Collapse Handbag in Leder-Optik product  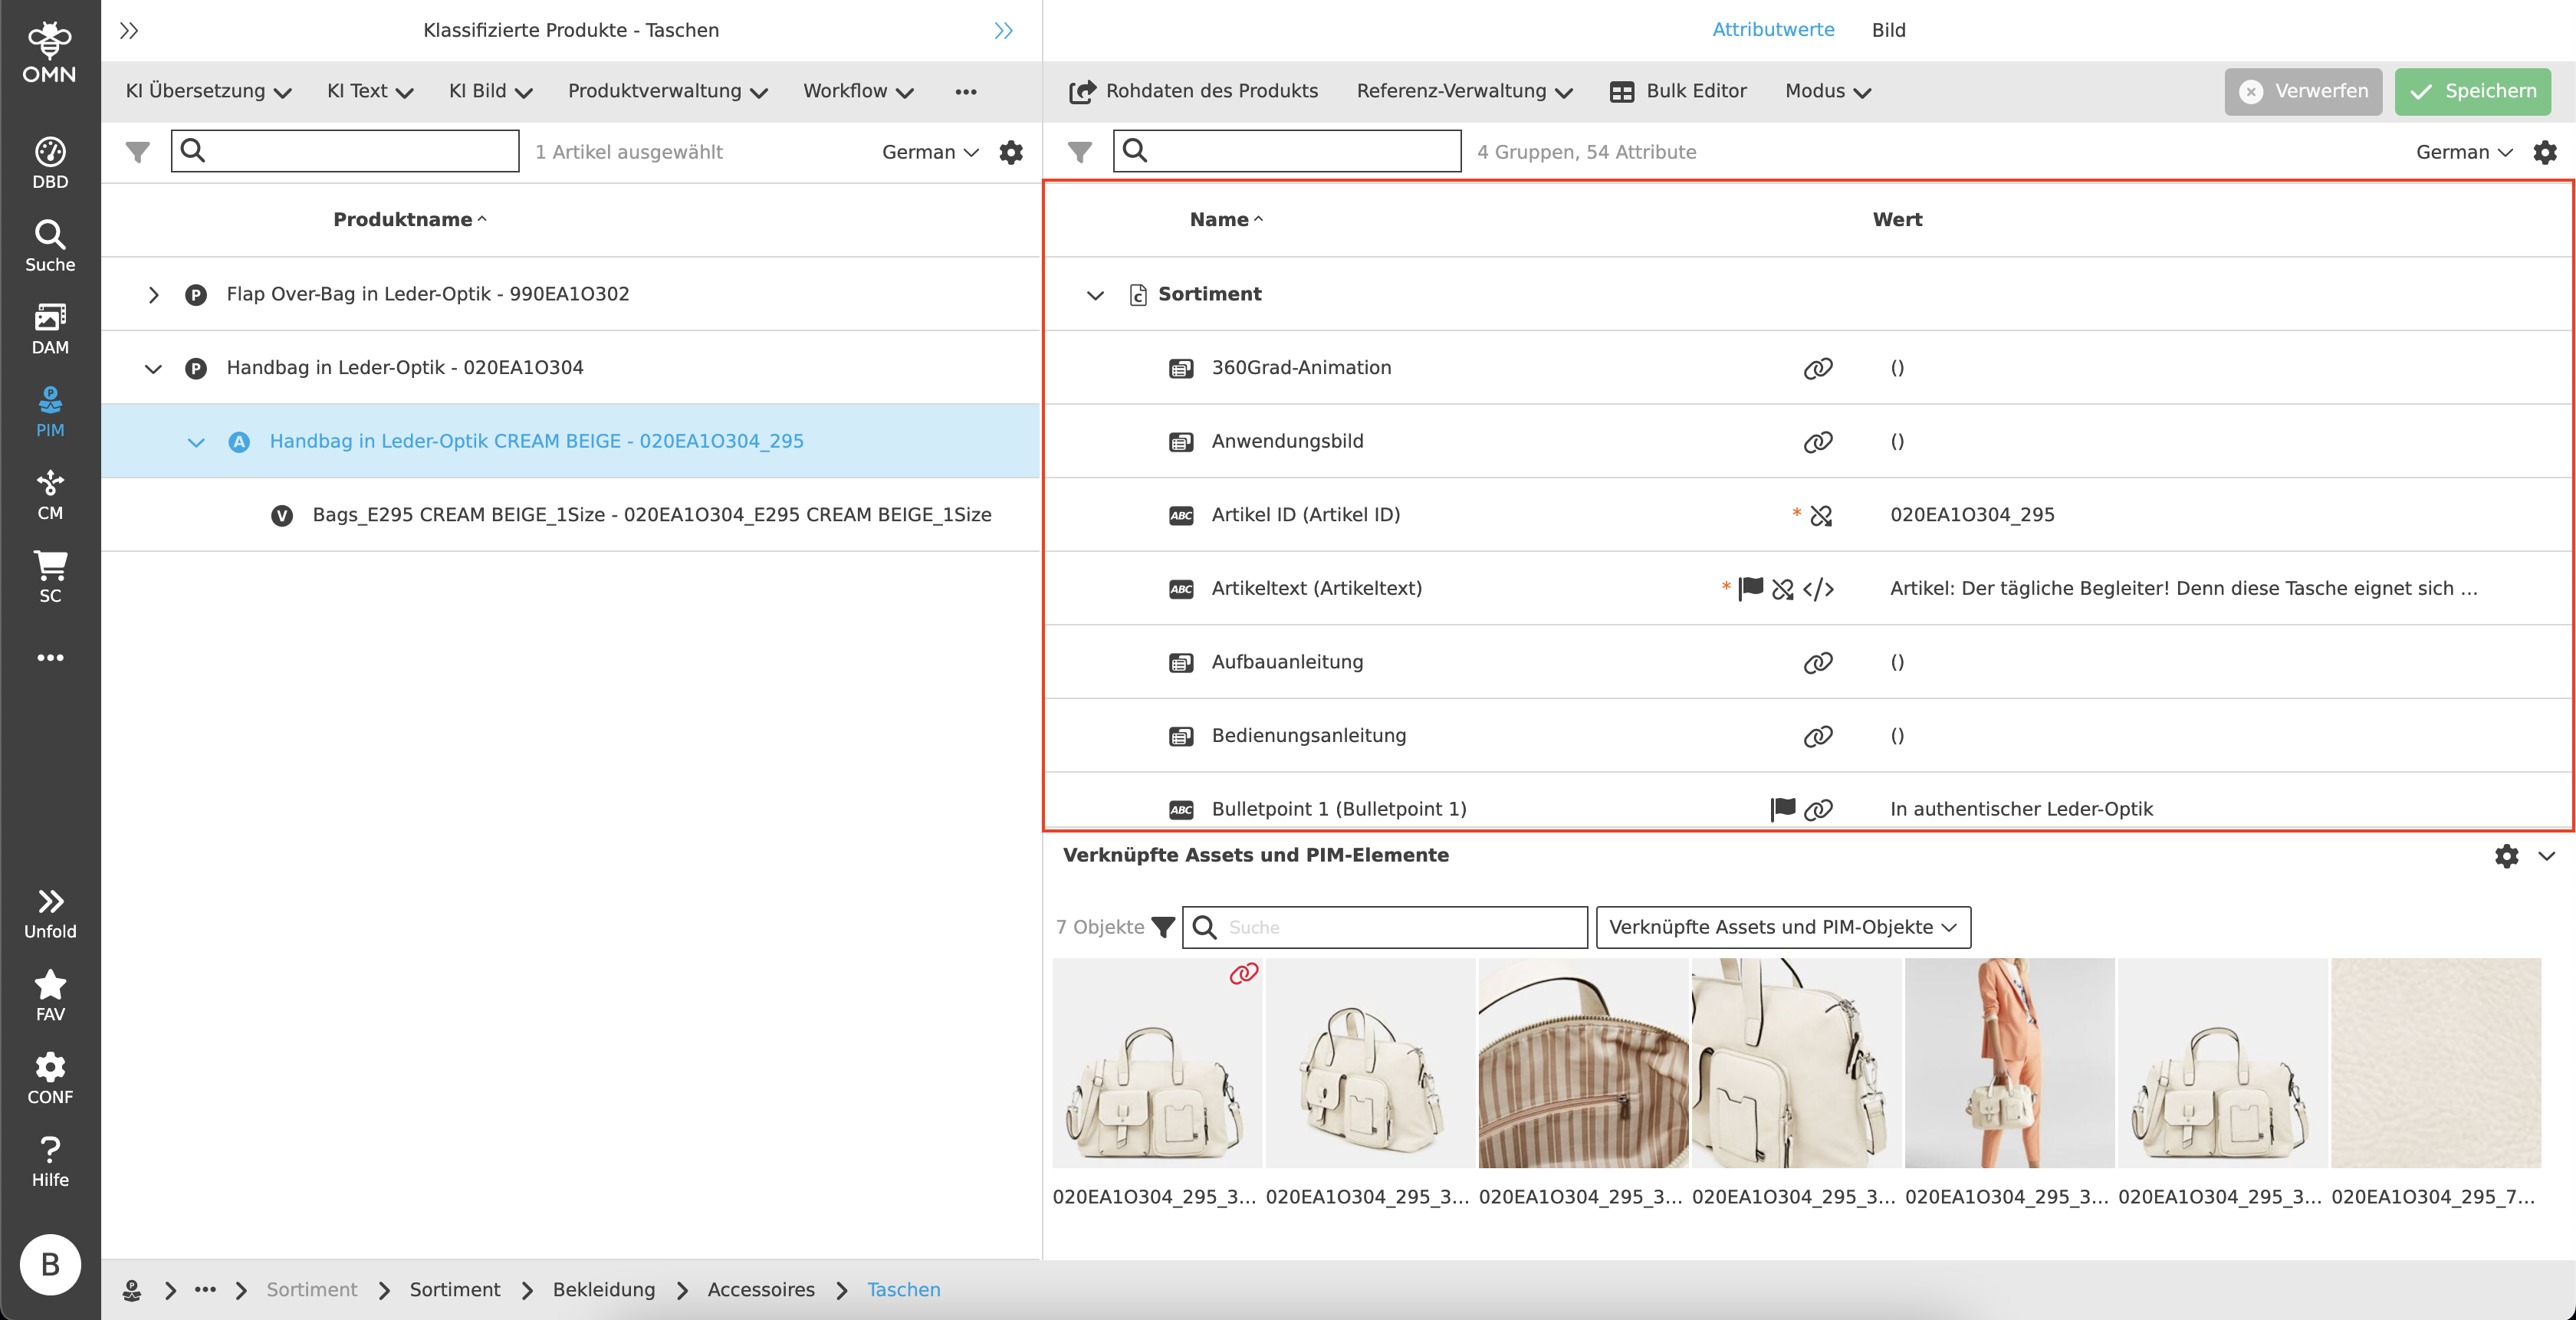tap(153, 368)
